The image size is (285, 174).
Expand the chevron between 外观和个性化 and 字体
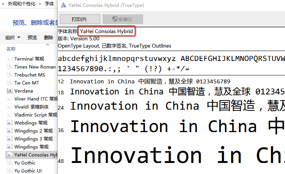coord(40,4)
